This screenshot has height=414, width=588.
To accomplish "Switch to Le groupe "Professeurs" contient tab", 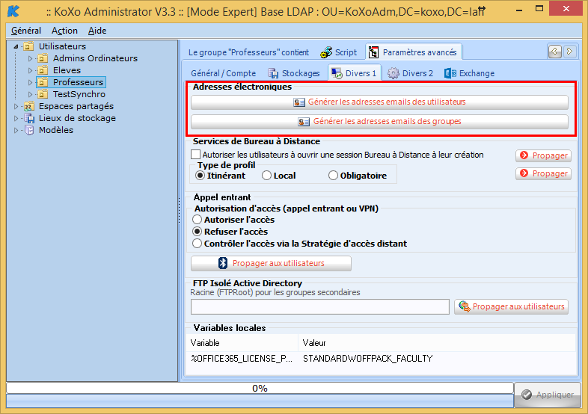I will [x=248, y=52].
